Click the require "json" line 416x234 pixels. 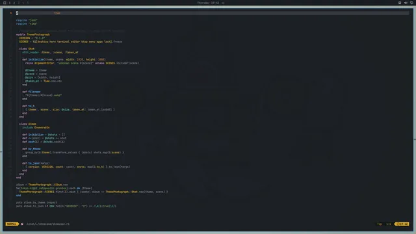coord(27,20)
